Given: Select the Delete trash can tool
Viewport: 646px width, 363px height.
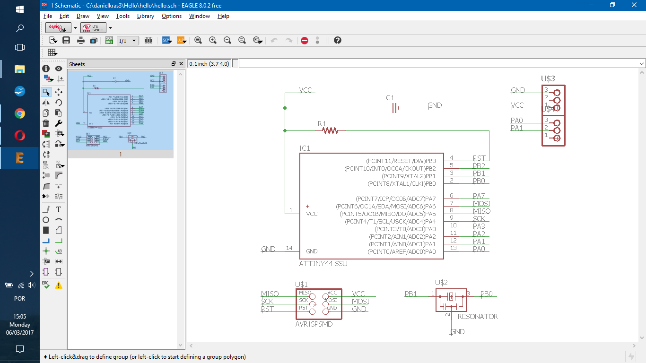Looking at the screenshot, I should tap(46, 123).
